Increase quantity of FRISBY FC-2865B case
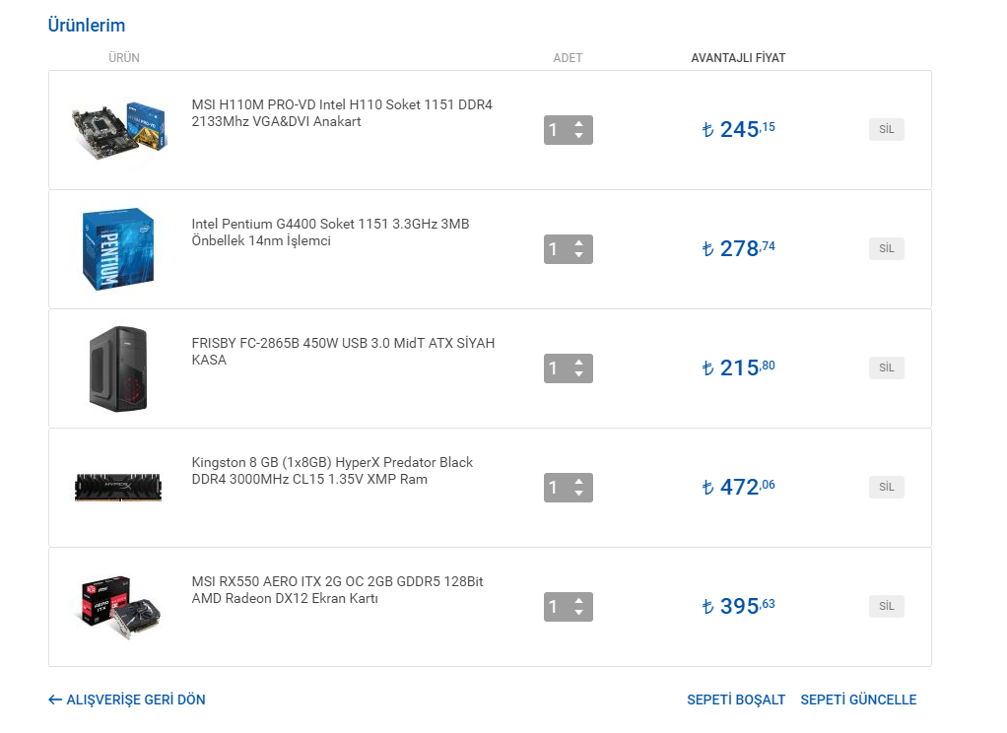The image size is (1007, 733). point(578,363)
